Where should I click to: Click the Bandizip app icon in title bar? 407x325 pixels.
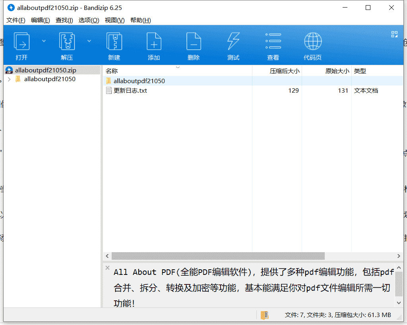tap(11, 8)
